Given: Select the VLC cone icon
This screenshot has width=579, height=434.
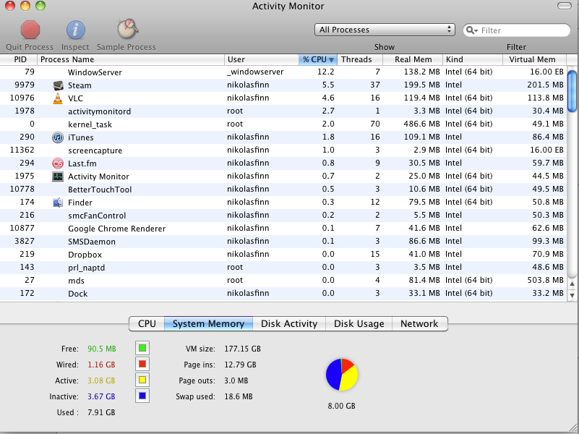Looking at the screenshot, I should pos(58,98).
